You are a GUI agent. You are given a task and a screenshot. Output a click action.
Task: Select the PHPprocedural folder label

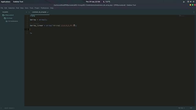9,15
